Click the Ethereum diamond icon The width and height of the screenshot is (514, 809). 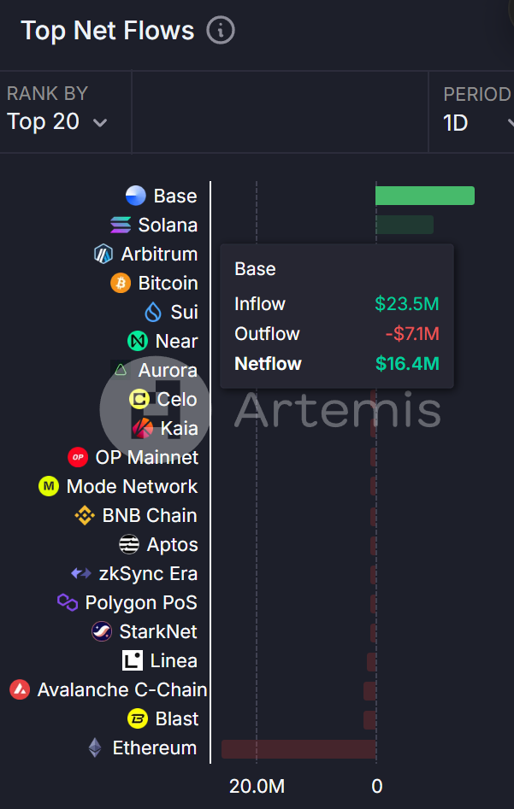pos(95,748)
